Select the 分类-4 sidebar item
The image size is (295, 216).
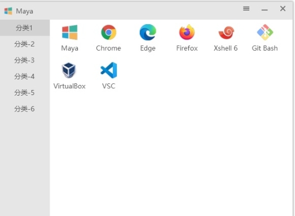[25, 76]
